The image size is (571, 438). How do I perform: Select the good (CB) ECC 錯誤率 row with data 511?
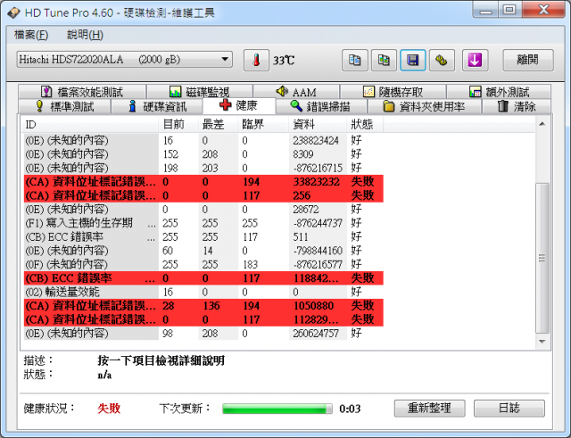[203, 236]
